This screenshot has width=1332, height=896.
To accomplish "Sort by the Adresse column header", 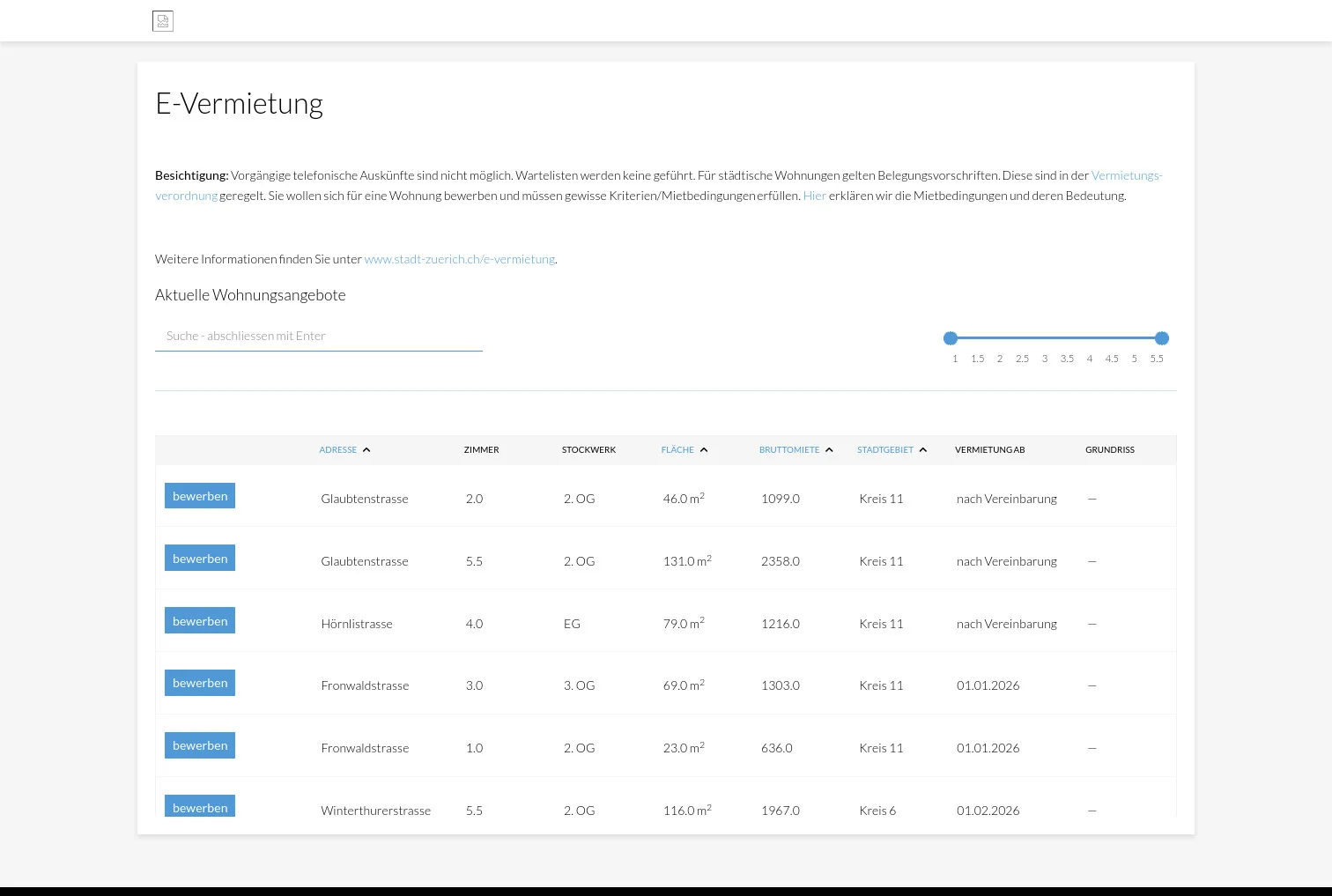I will click(x=337, y=450).
